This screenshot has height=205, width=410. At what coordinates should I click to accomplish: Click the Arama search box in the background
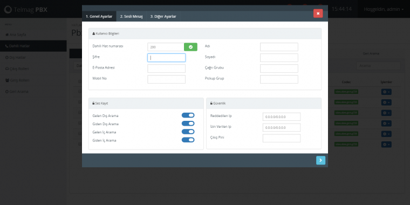(378, 66)
